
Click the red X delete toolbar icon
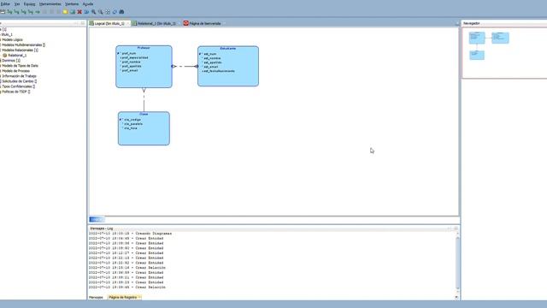pyautogui.click(x=79, y=12)
